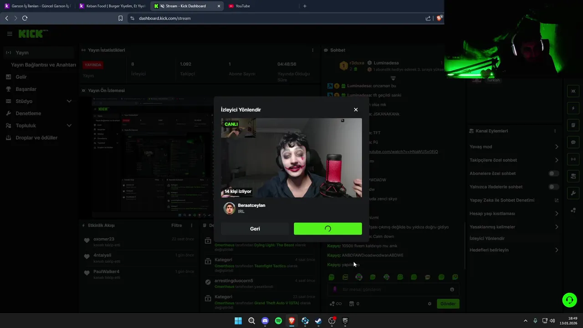This screenshot has height=328, width=583.
Task: Open the Windows Start menu
Action: 238,321
